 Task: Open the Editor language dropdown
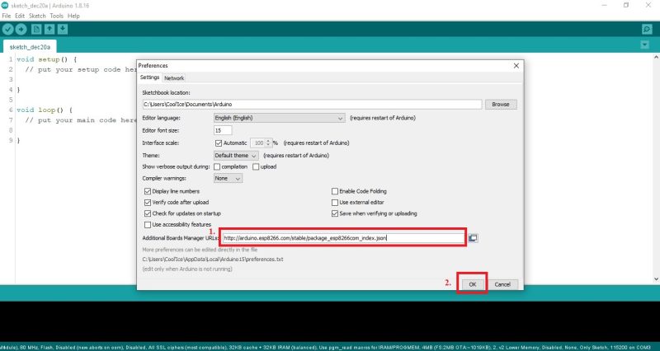279,118
